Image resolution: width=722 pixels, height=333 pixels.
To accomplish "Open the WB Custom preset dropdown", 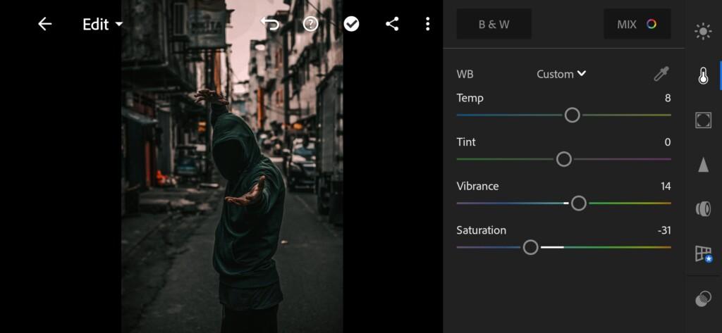I will pos(561,74).
